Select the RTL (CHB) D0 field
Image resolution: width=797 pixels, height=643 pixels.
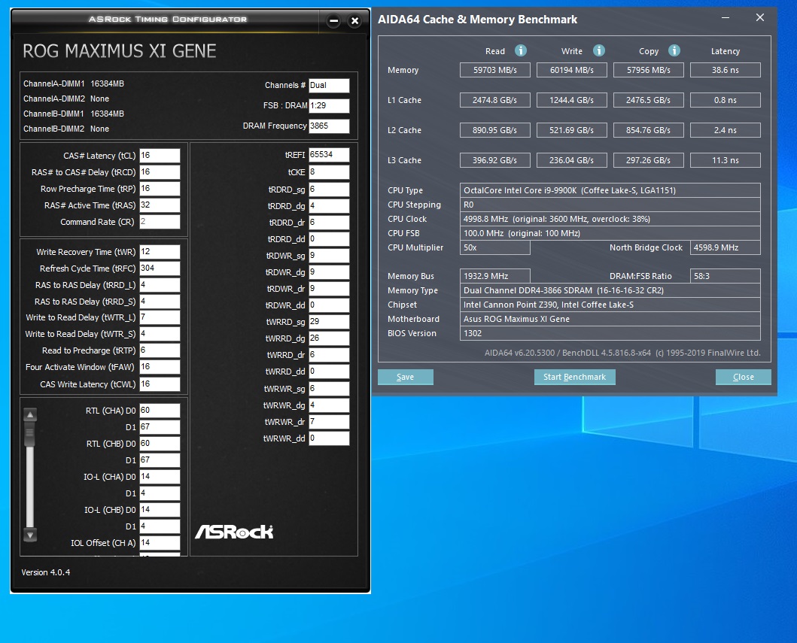tap(160, 444)
